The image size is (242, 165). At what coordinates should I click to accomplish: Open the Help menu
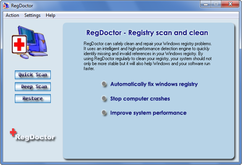(50, 15)
